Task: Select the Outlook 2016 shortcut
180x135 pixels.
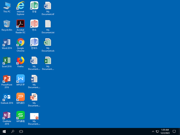Action: pyautogui.click(x=7, y=99)
